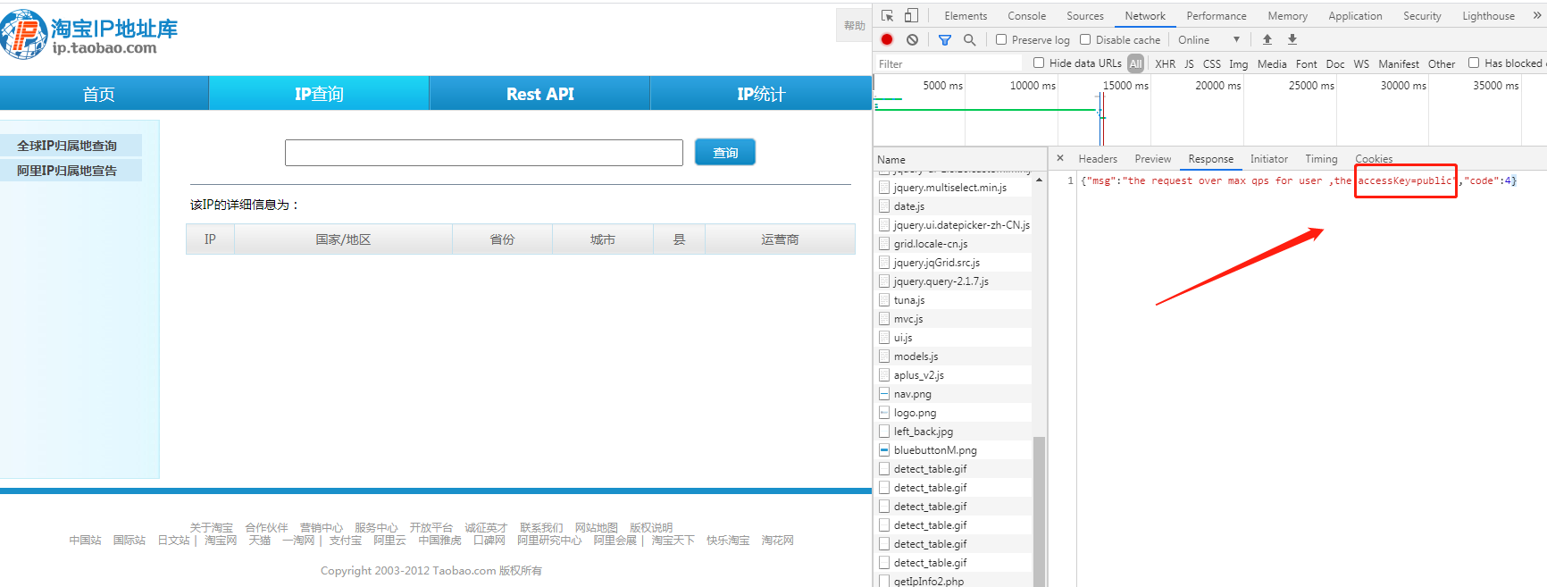
Task: Click the file icon beside models.js
Action: click(884, 356)
